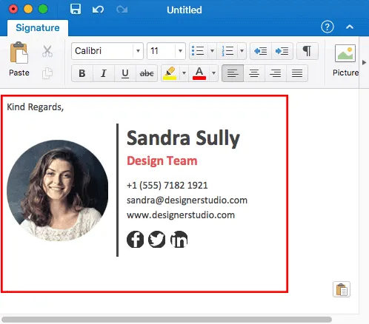Select the Signature ribbon tab

[38, 28]
